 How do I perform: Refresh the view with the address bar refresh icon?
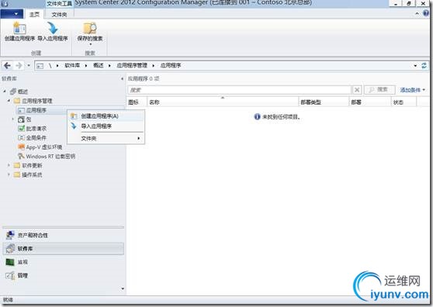424,66
